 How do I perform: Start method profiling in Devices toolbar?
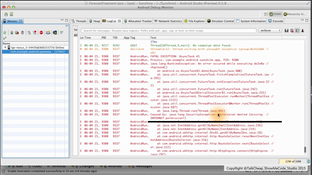pos(35,33)
